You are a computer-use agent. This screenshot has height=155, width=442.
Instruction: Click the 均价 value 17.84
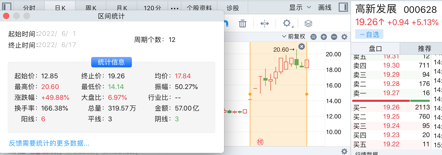click(x=183, y=76)
